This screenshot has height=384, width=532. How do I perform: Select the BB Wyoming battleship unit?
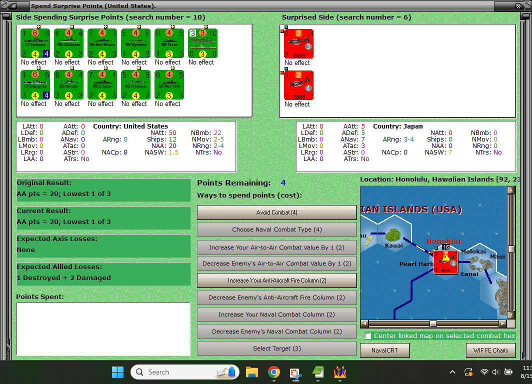135,43
